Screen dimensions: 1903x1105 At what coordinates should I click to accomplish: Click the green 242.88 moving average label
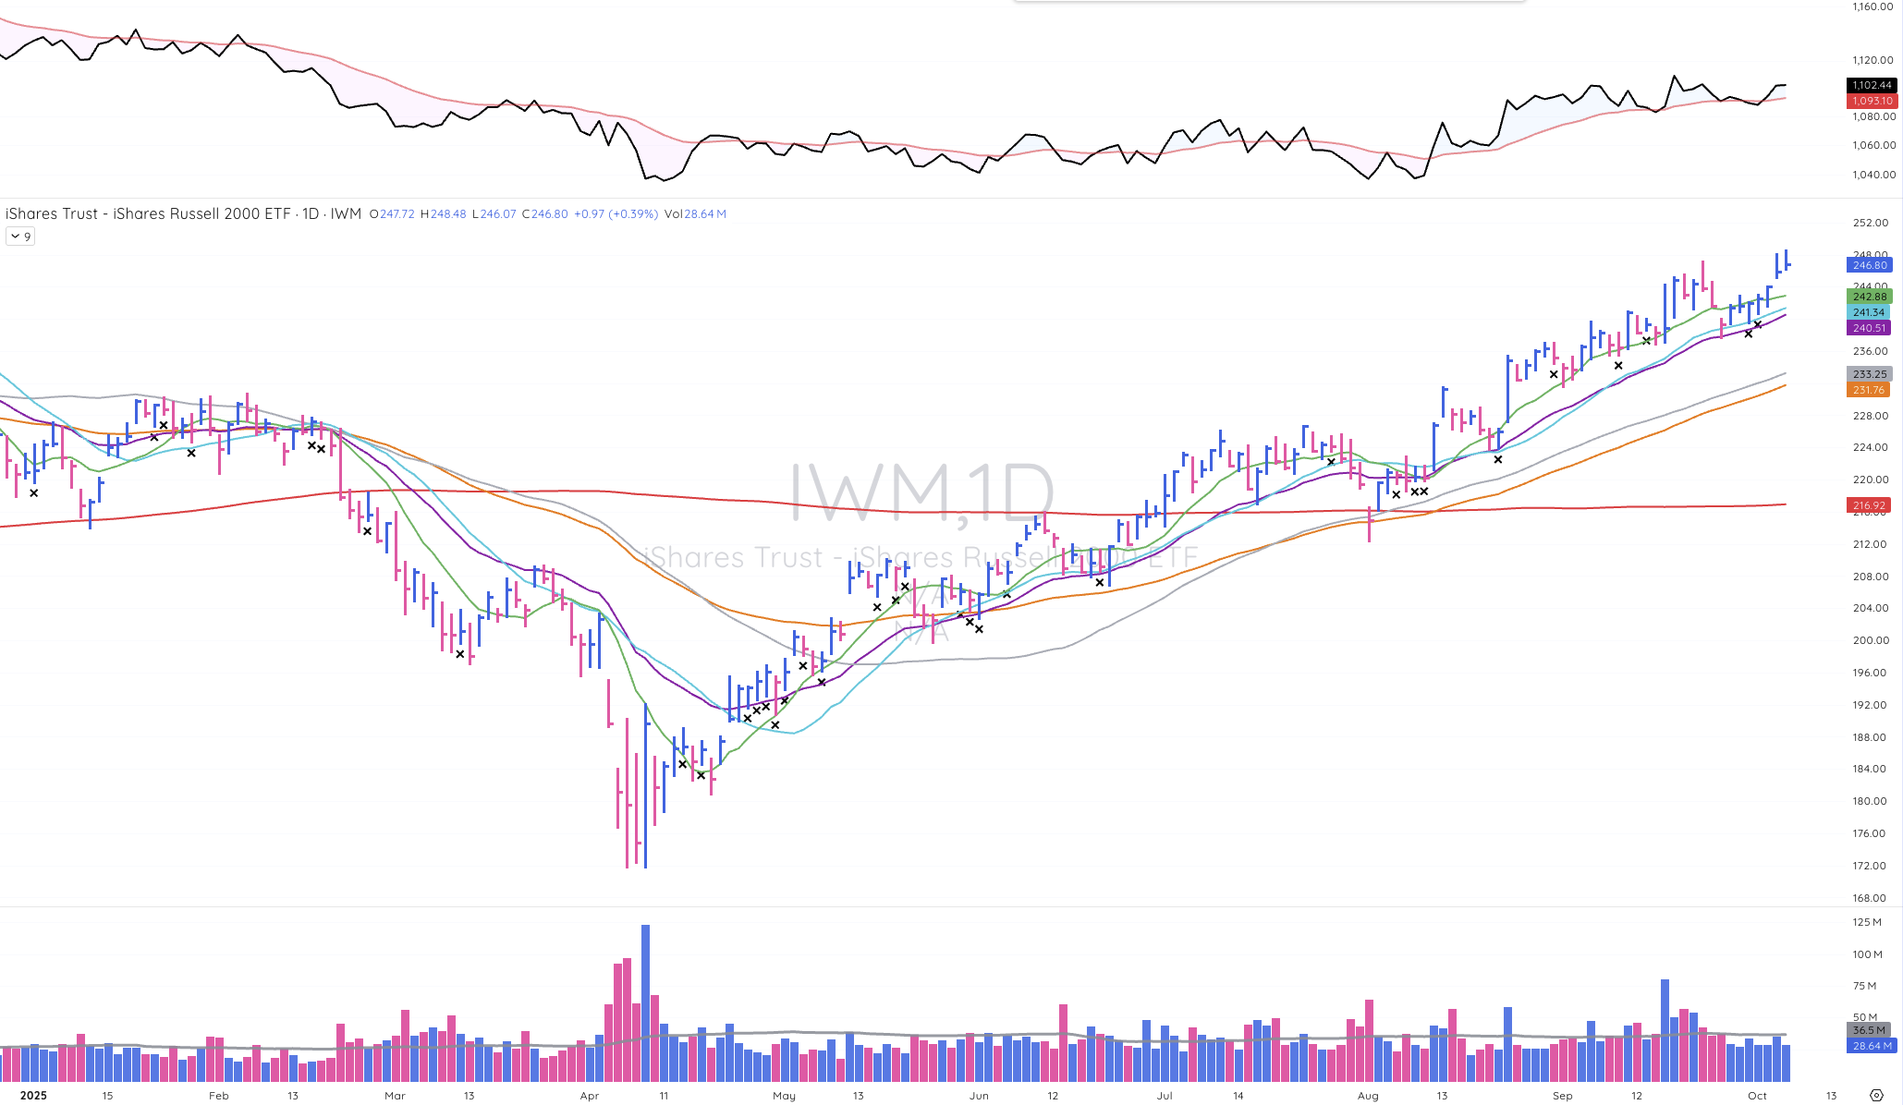coord(1869,297)
